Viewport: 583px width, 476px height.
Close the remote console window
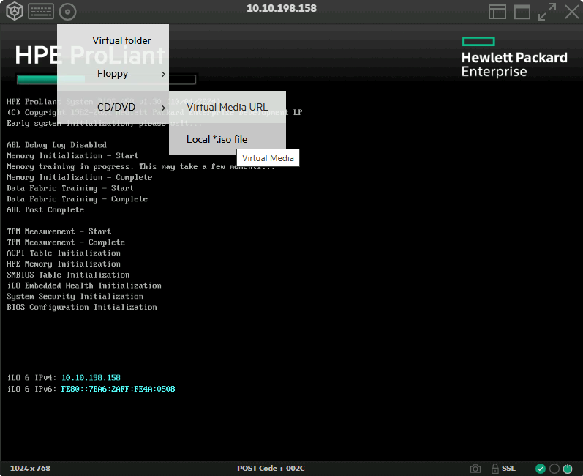click(x=571, y=12)
